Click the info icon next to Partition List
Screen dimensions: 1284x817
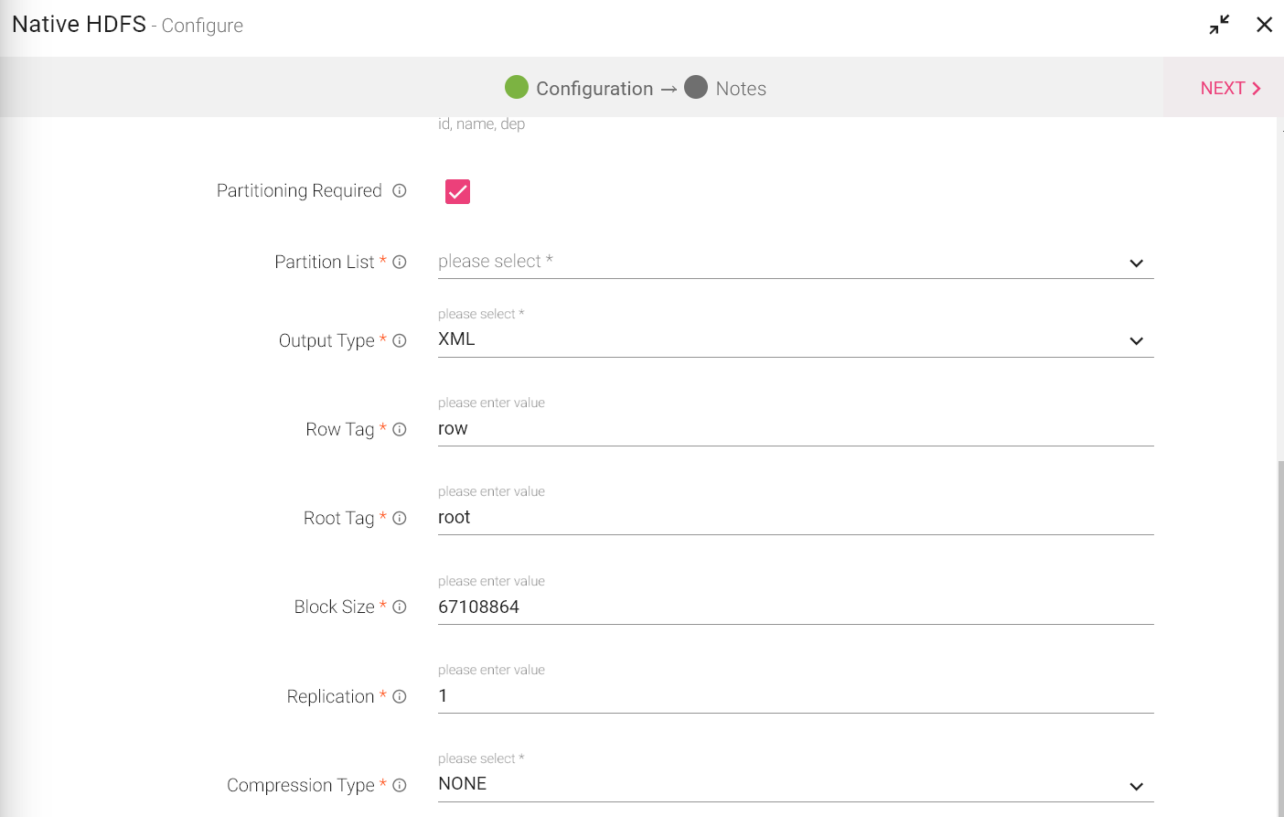[x=400, y=262]
